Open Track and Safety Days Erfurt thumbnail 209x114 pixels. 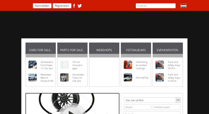click(160, 77)
